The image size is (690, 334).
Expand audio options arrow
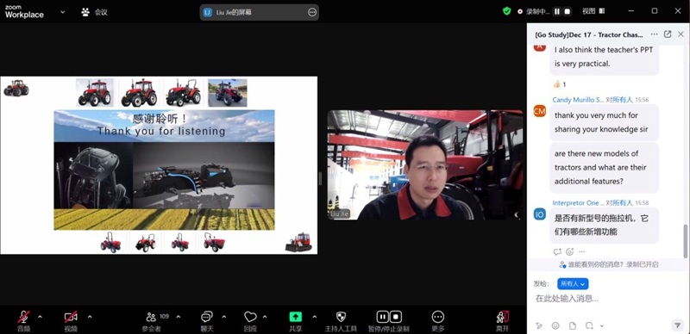(x=40, y=317)
